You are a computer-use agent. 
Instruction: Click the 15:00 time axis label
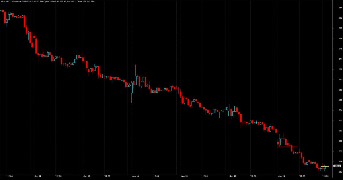coord(325,176)
